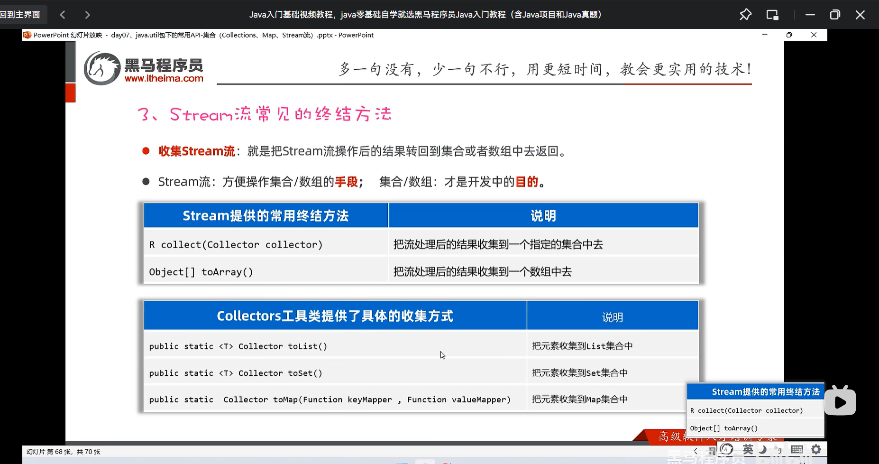Viewport: 879px width, 464px height.
Task: Click the PowerPoint icon in the slideshow title bar
Action: click(x=27, y=35)
